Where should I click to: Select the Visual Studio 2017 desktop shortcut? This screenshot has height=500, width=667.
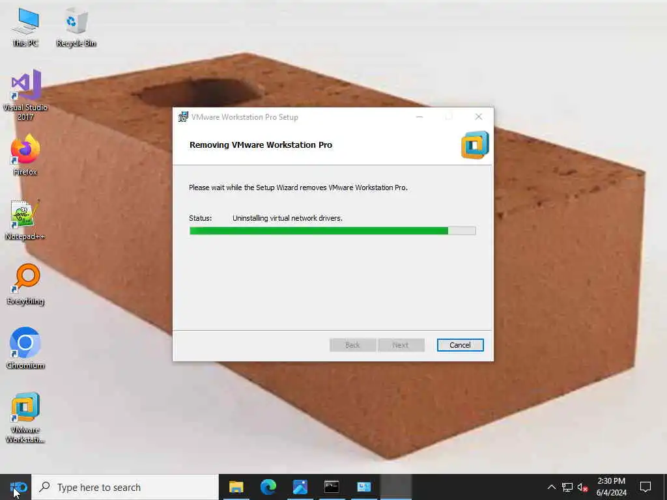pyautogui.click(x=25, y=95)
